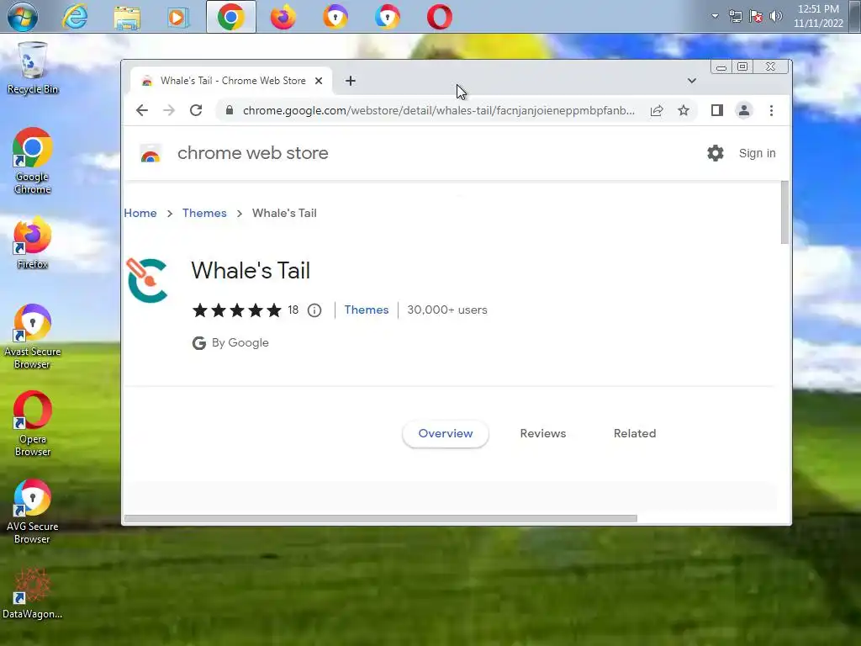Click the address bar URL field
This screenshot has width=861, height=646.
[438, 110]
